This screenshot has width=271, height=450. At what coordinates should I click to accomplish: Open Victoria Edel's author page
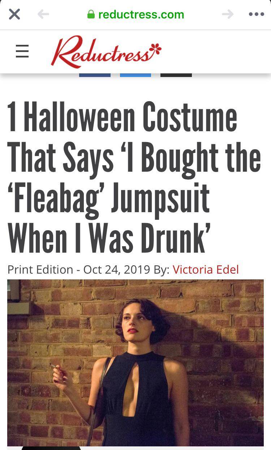206,270
